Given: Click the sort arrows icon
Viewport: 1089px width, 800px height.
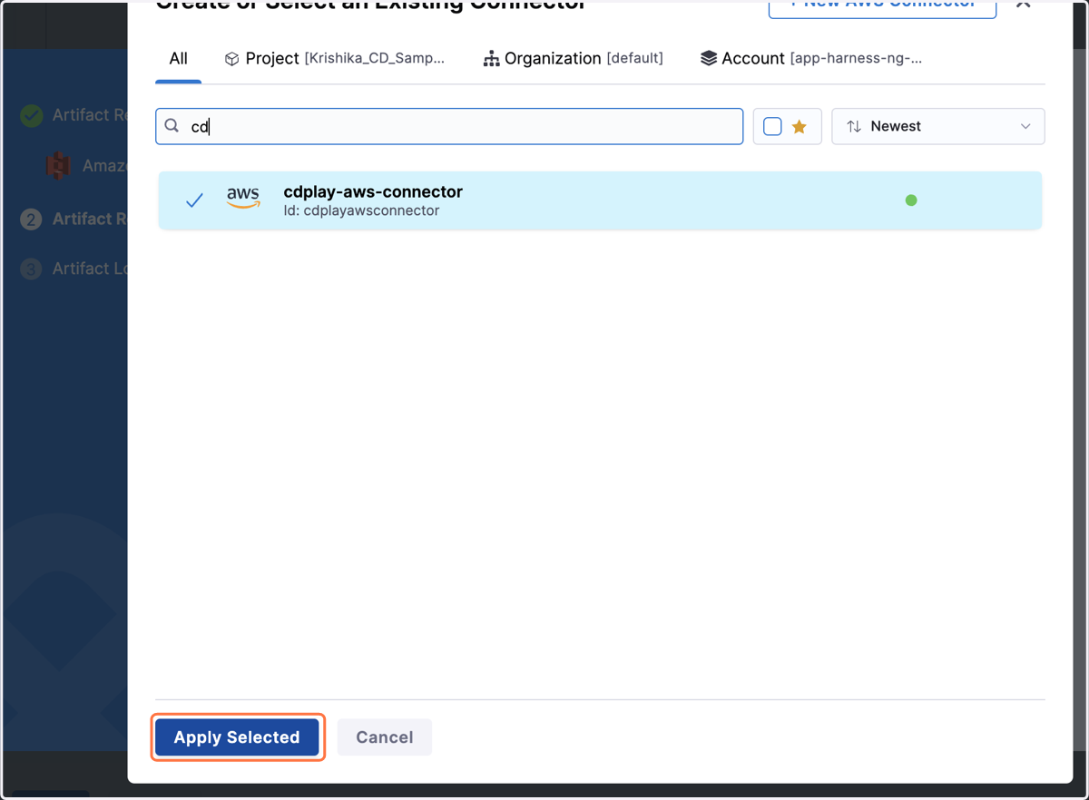Looking at the screenshot, I should 854,127.
